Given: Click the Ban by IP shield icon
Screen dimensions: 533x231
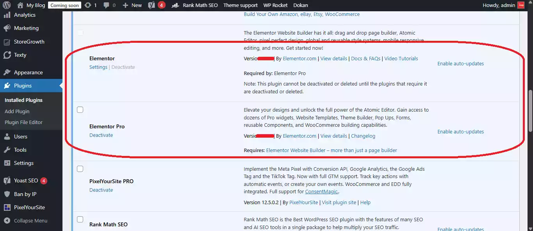Looking at the screenshot, I should coord(7,194).
